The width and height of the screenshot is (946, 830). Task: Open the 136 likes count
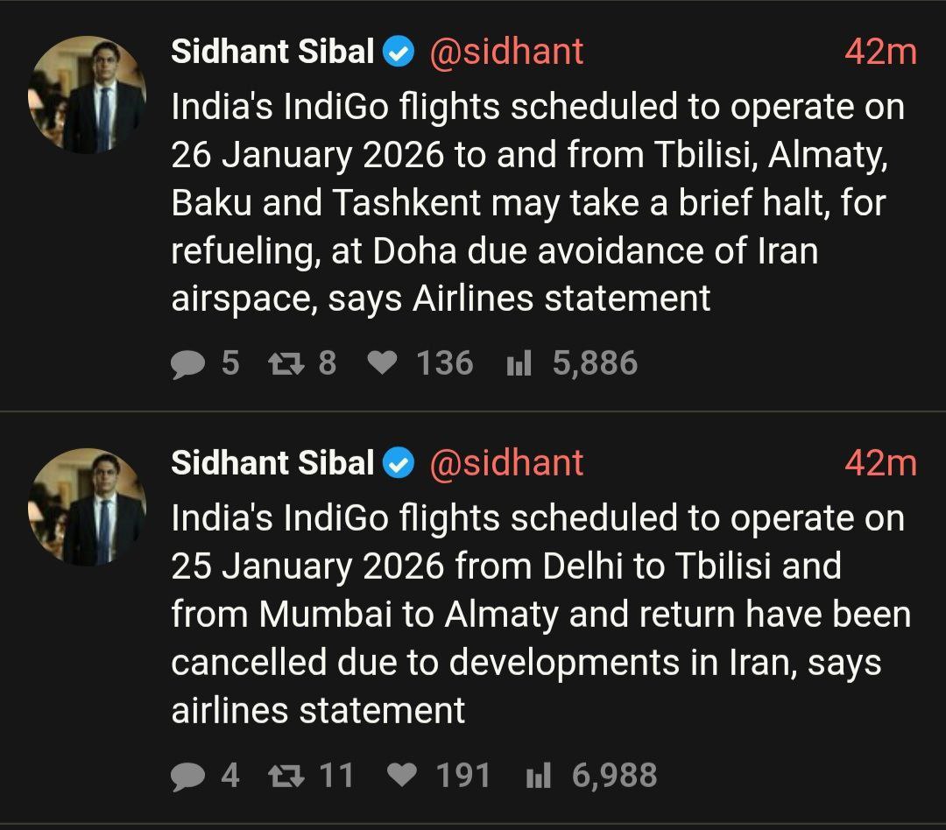(x=443, y=363)
